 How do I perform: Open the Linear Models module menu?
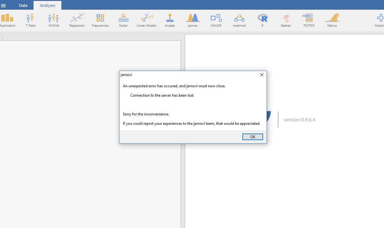(147, 20)
